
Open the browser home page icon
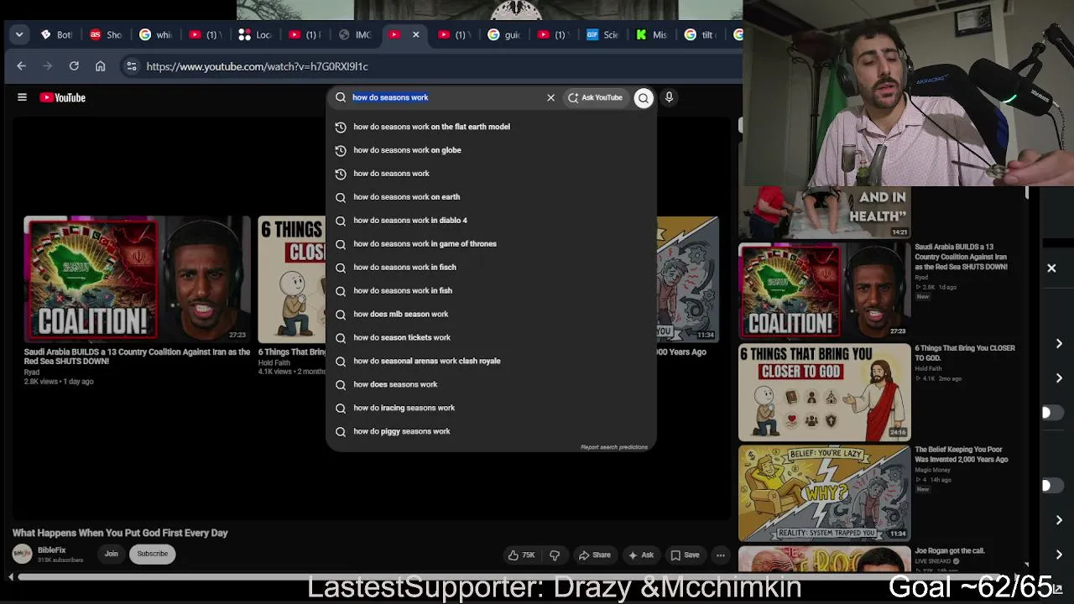click(100, 66)
